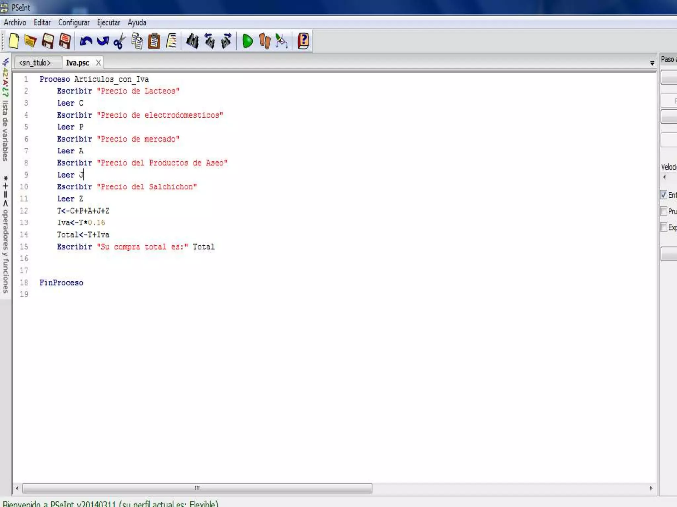This screenshot has width=677, height=507.
Task: Enable the 'Exp' checkbox
Action: (664, 227)
